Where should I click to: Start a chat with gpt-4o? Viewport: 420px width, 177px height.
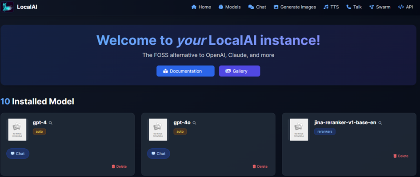tap(158, 154)
